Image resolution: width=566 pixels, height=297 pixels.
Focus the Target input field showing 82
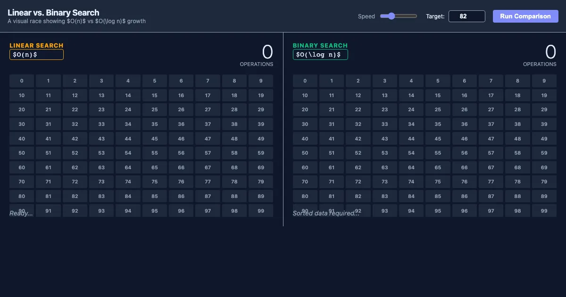tap(467, 16)
